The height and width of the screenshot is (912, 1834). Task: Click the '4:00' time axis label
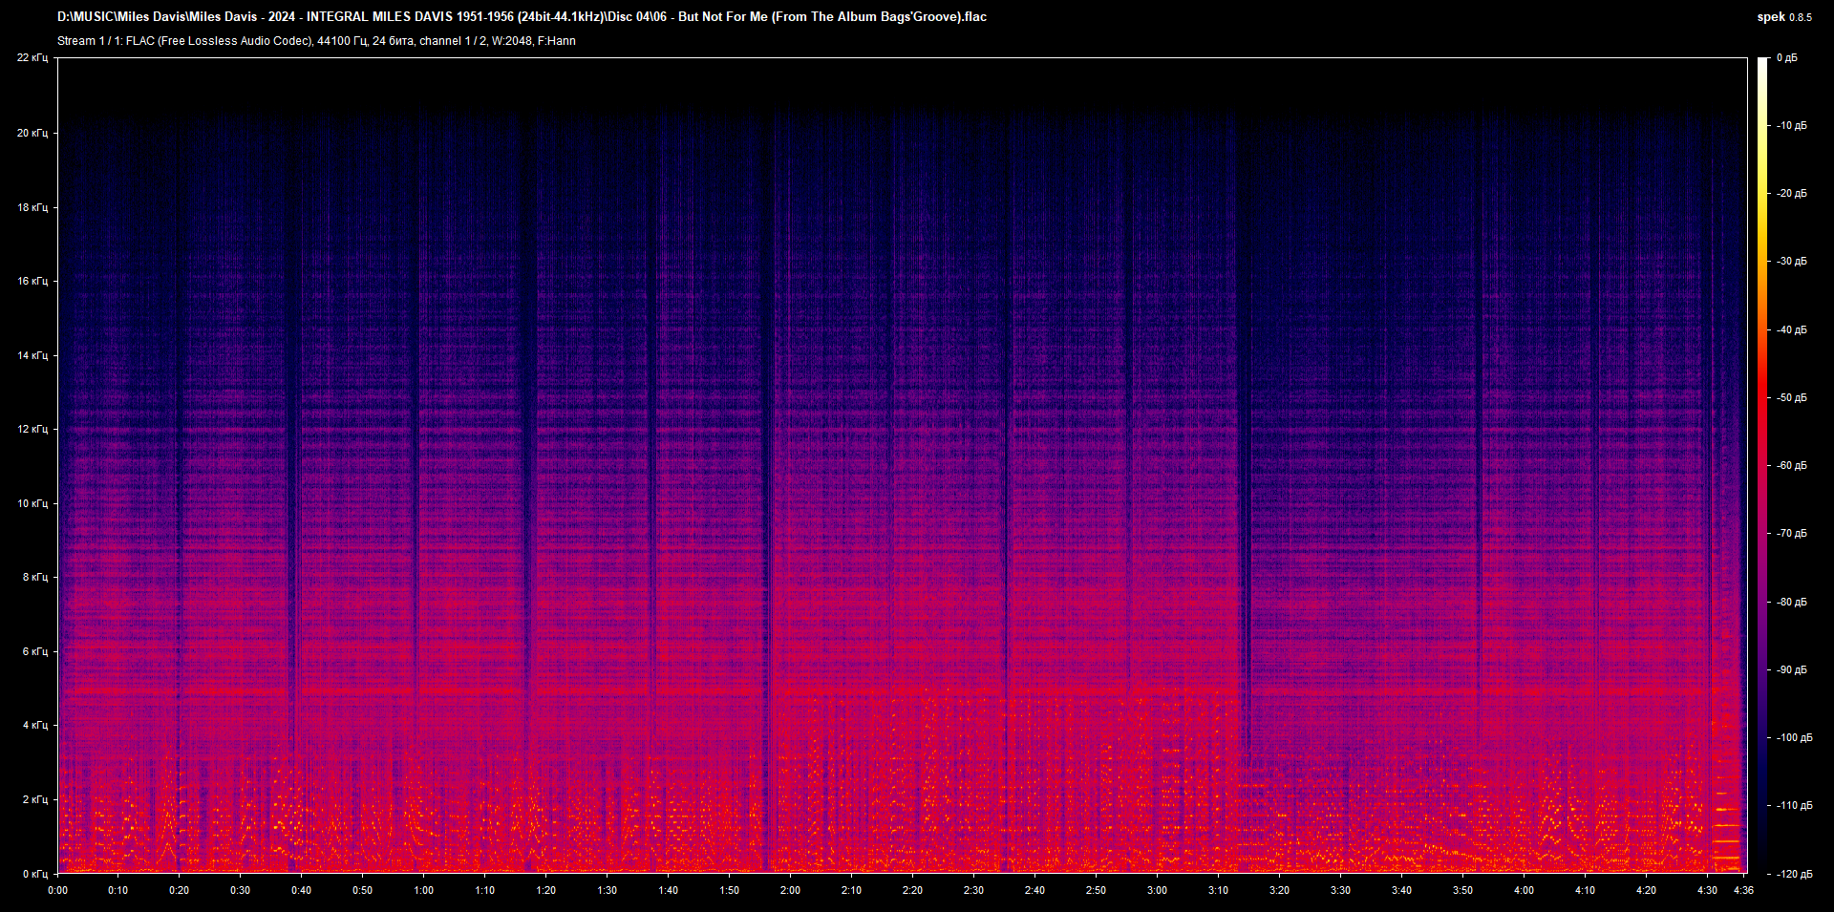click(x=1524, y=890)
